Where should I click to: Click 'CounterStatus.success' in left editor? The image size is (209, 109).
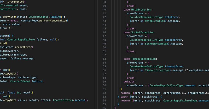(x=69, y=100)
